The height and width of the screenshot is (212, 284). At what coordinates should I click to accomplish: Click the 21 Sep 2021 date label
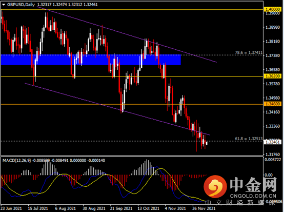pyautogui.click(x=121, y=208)
